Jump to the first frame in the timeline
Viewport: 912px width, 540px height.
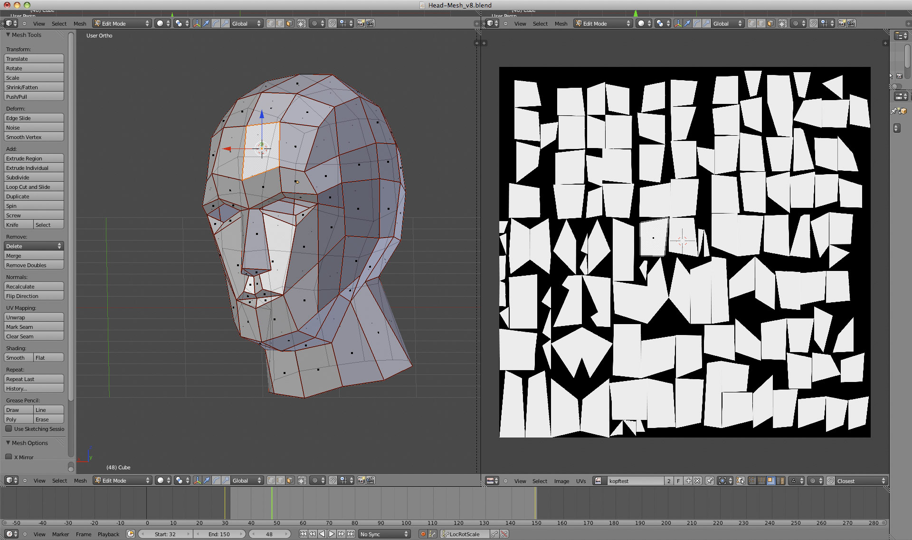pos(303,534)
